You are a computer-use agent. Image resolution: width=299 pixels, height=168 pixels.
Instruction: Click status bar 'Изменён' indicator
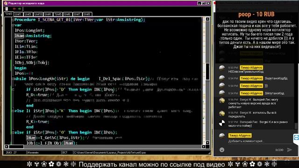point(33,153)
